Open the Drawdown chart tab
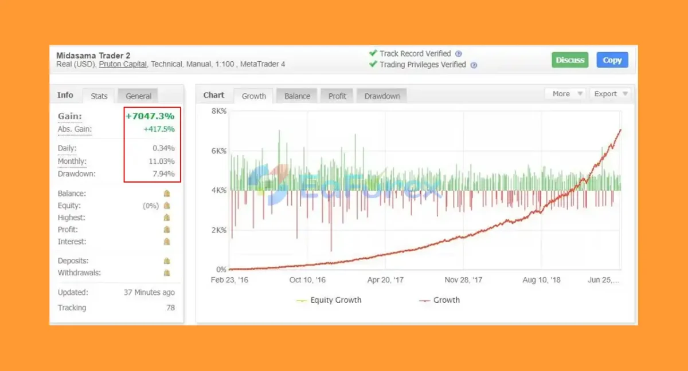688x371 pixels. (382, 96)
